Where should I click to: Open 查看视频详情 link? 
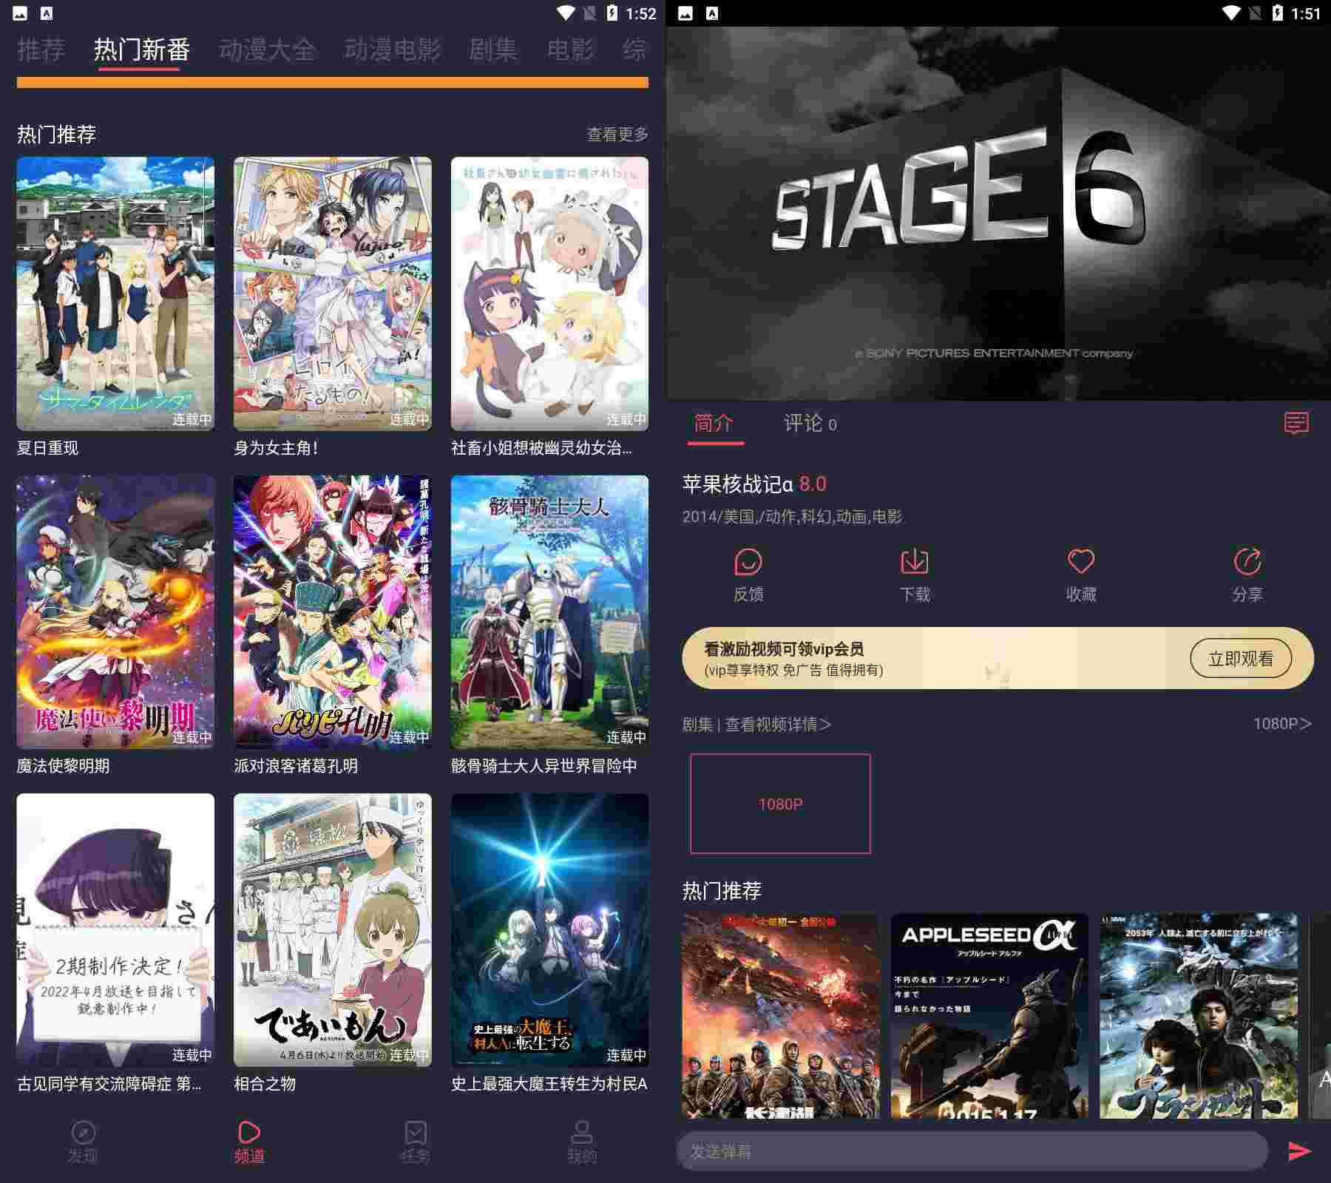(778, 724)
